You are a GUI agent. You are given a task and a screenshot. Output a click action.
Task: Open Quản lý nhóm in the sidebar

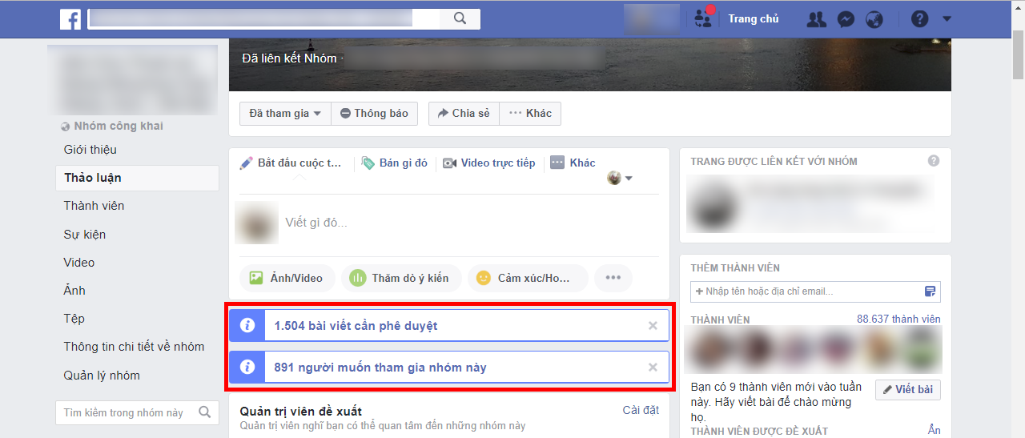click(102, 376)
